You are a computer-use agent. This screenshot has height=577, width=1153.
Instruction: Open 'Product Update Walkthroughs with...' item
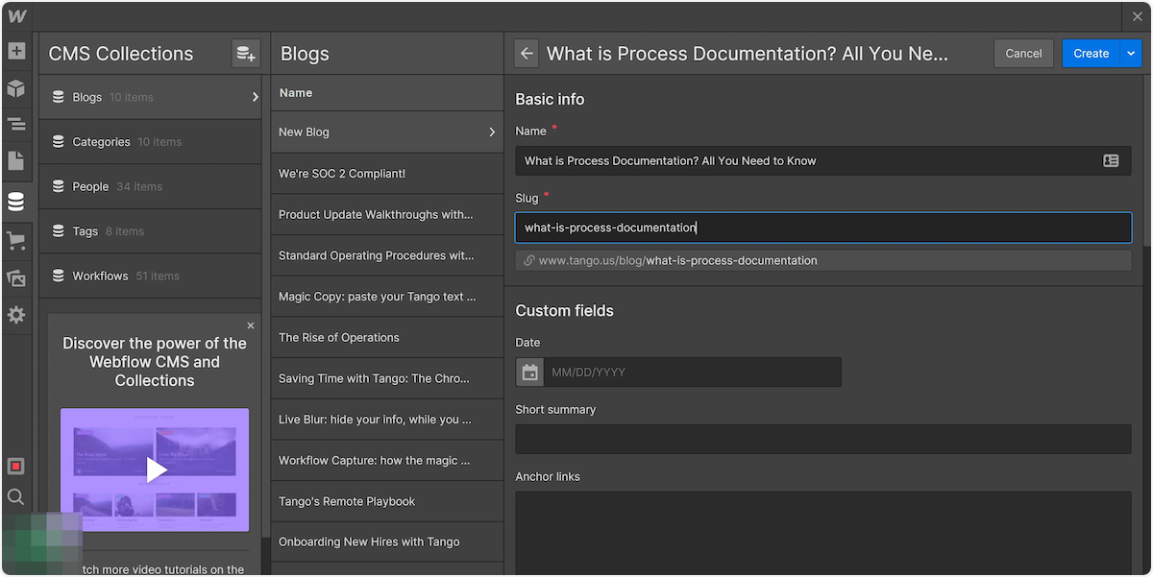pos(387,215)
